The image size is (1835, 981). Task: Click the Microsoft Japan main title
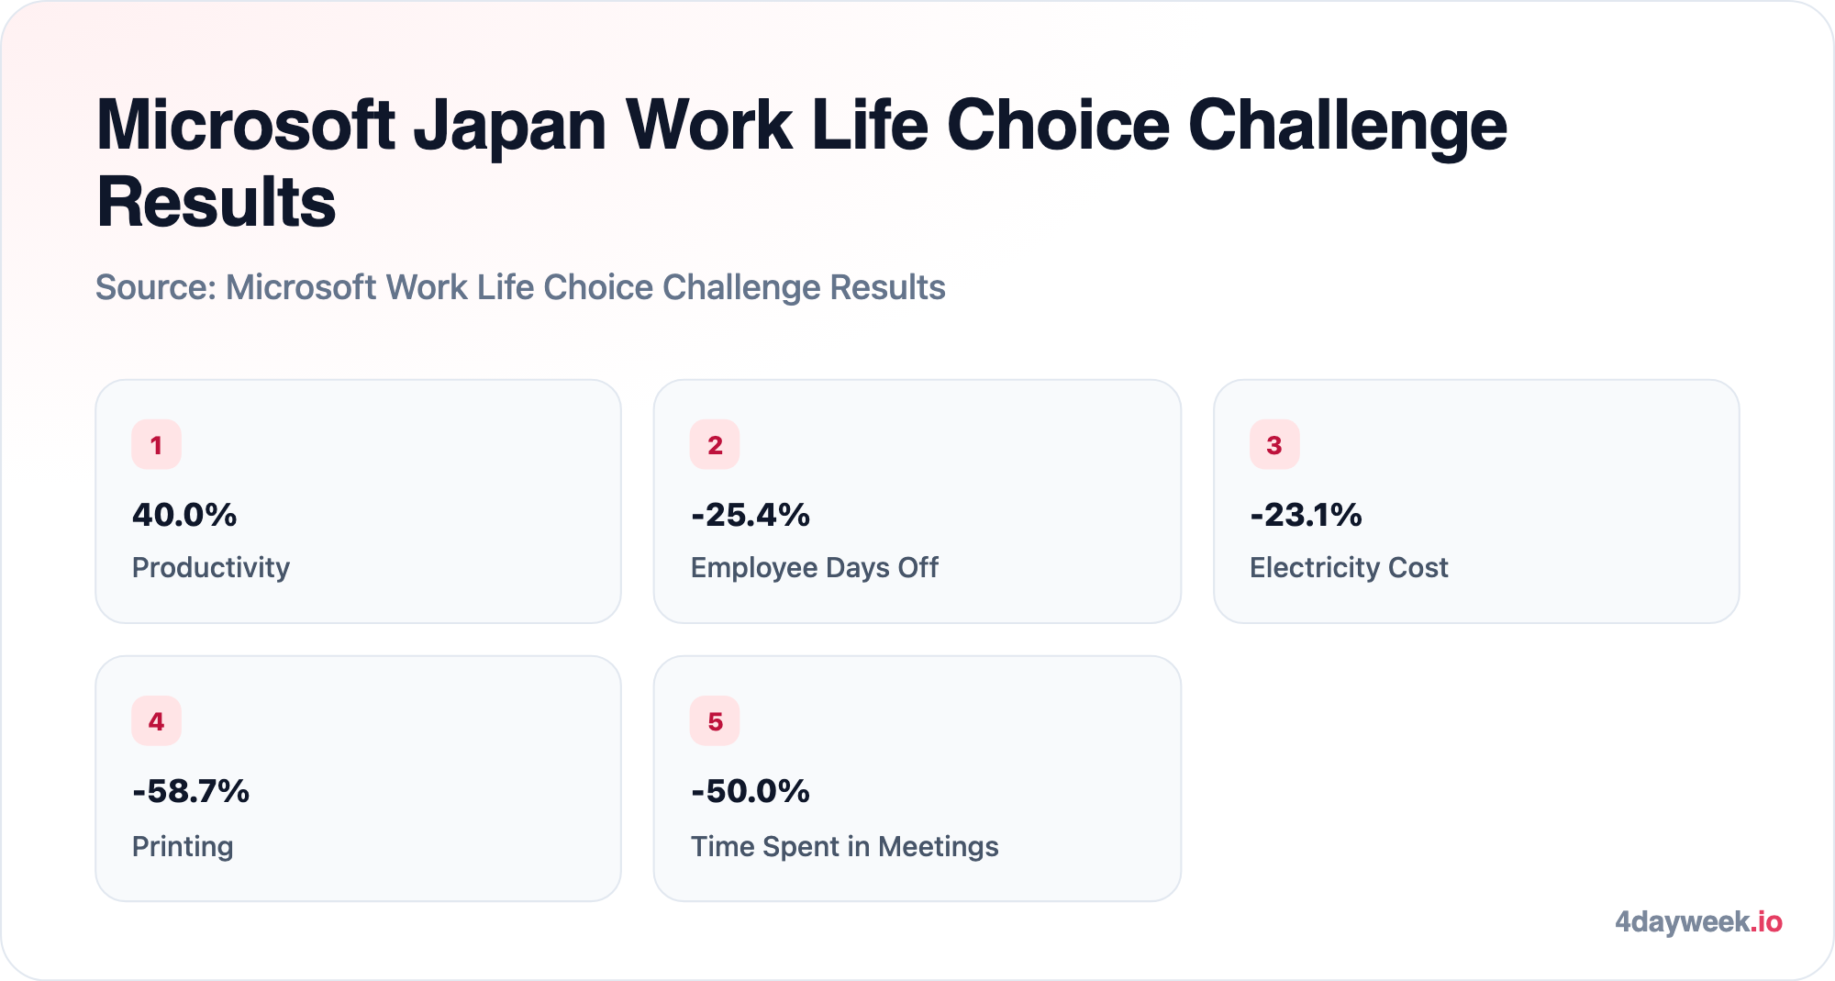pos(802,163)
